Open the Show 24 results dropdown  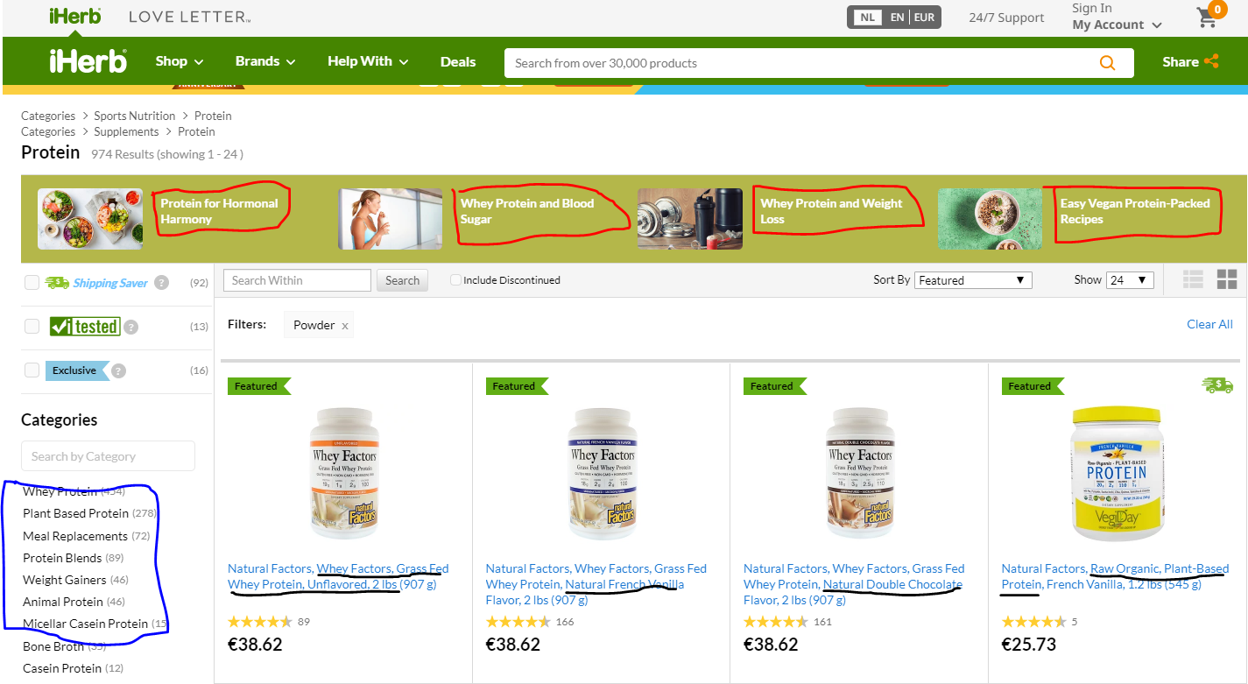[1130, 280]
